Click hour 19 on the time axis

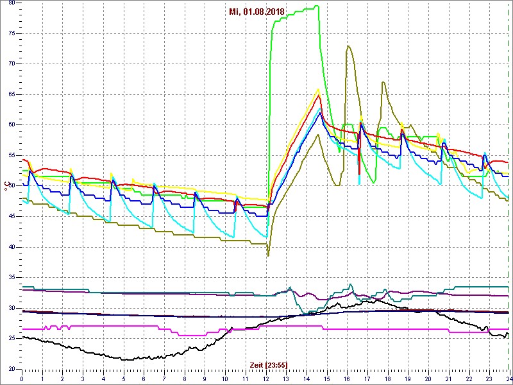coord(408,378)
